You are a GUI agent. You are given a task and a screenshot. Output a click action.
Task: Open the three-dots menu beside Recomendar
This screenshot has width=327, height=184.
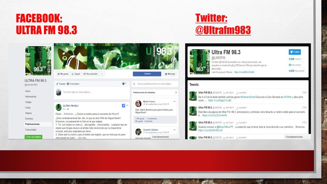[102, 74]
